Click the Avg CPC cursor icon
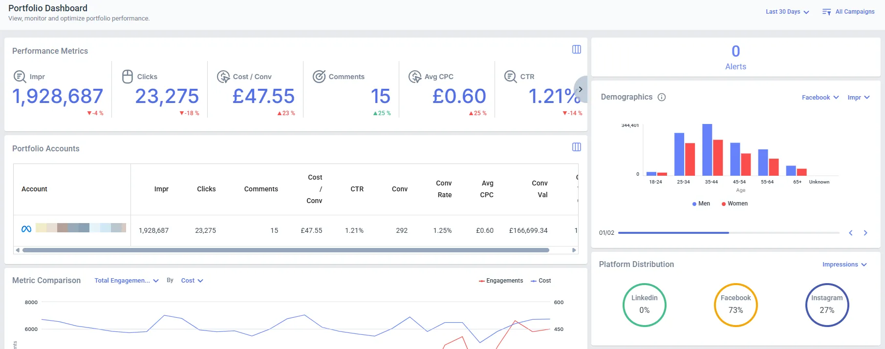The height and width of the screenshot is (349, 885). pos(415,77)
